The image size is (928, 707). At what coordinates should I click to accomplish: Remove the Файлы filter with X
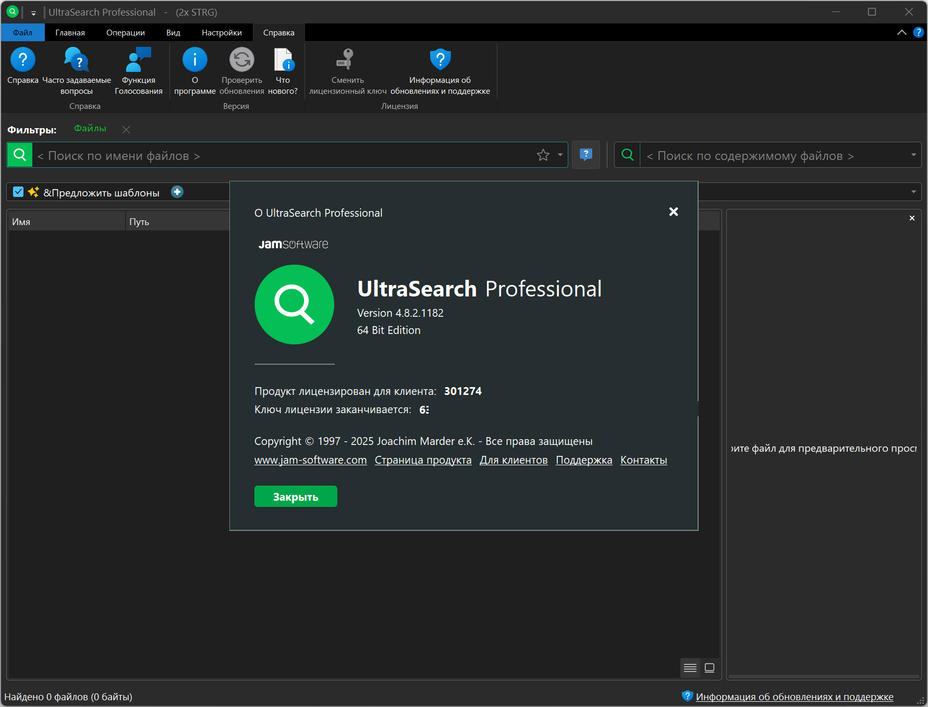point(126,130)
